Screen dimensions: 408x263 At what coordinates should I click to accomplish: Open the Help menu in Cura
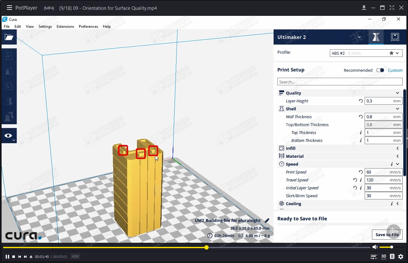point(107,27)
